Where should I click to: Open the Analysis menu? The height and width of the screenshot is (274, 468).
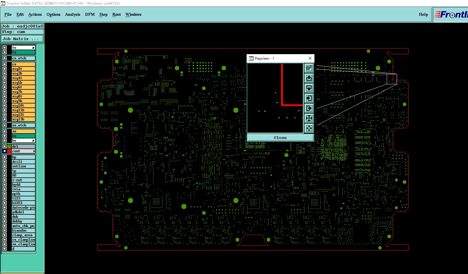[73, 14]
